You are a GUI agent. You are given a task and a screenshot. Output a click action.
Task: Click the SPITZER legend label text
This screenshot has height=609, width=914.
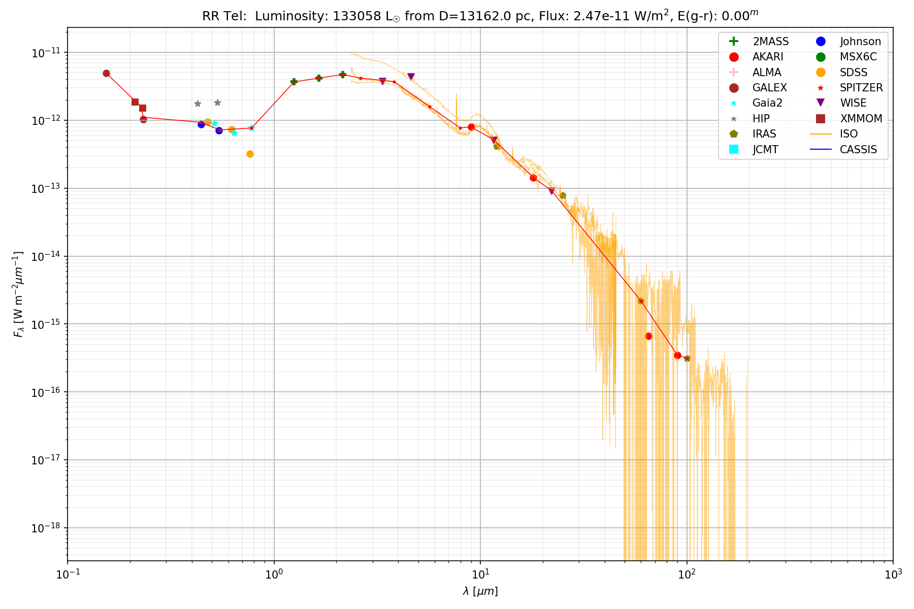861,88
